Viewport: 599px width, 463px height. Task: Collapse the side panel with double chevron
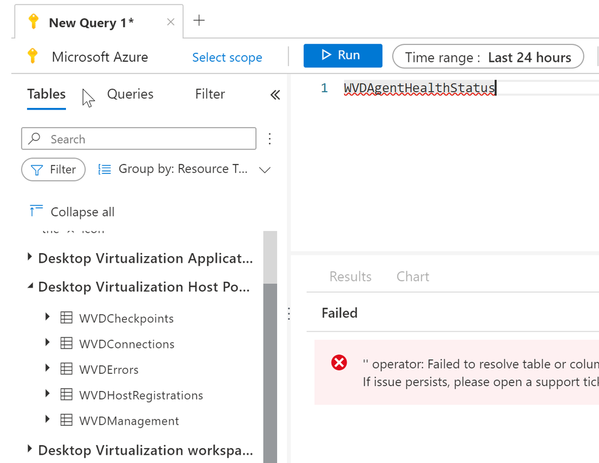click(275, 95)
